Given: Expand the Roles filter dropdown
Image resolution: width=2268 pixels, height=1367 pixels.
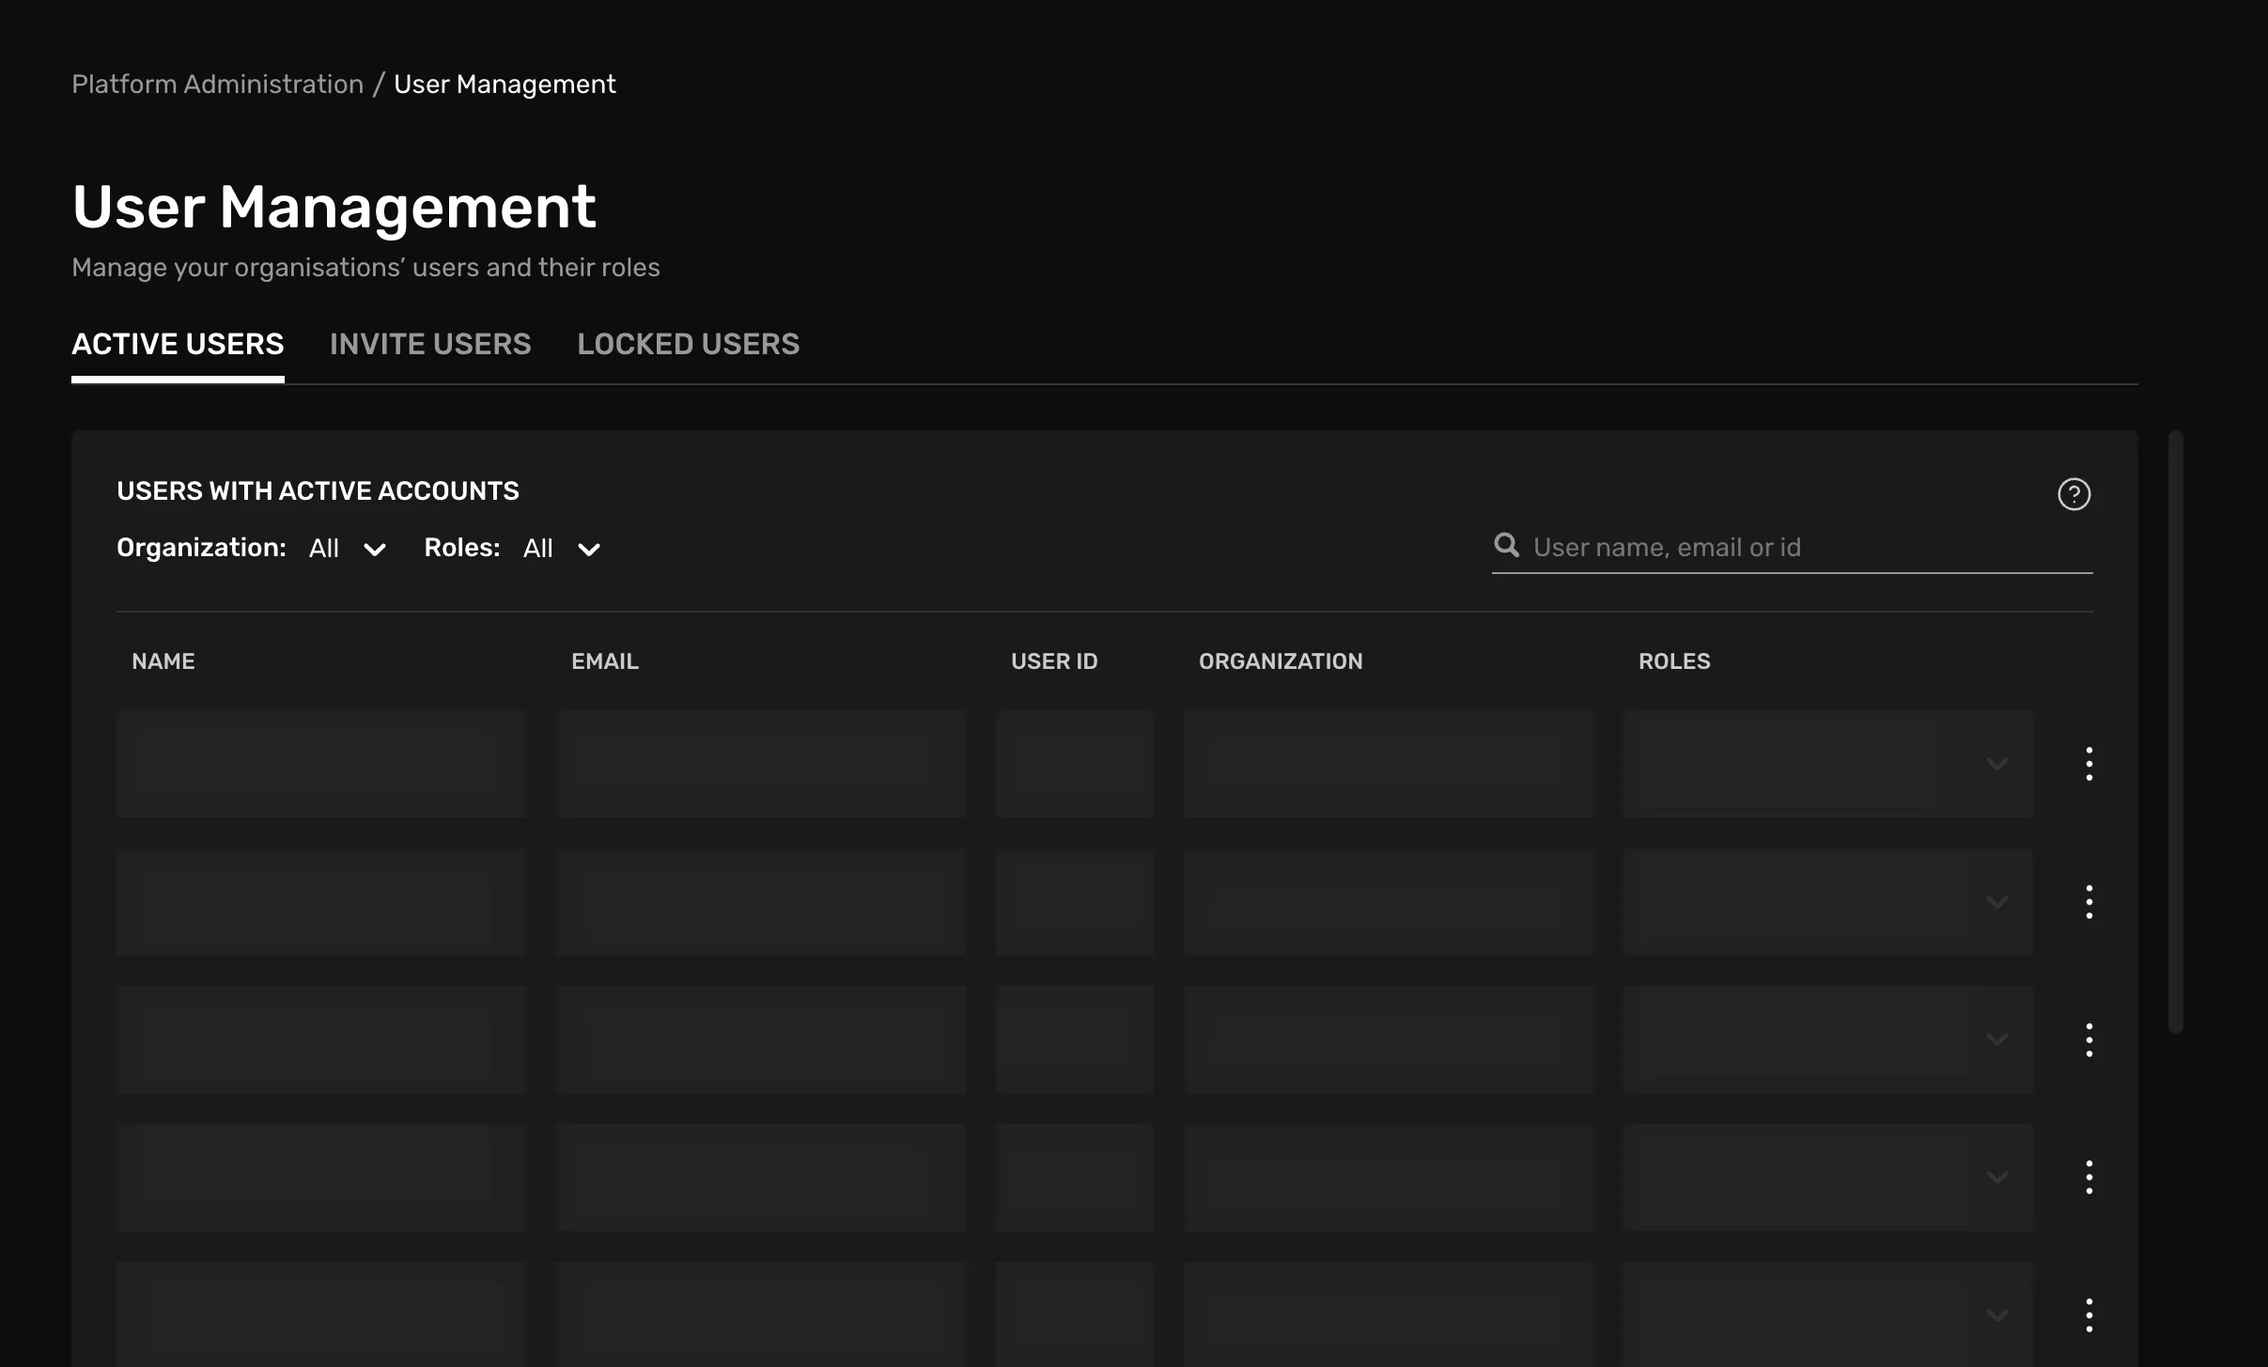Looking at the screenshot, I should (x=562, y=549).
